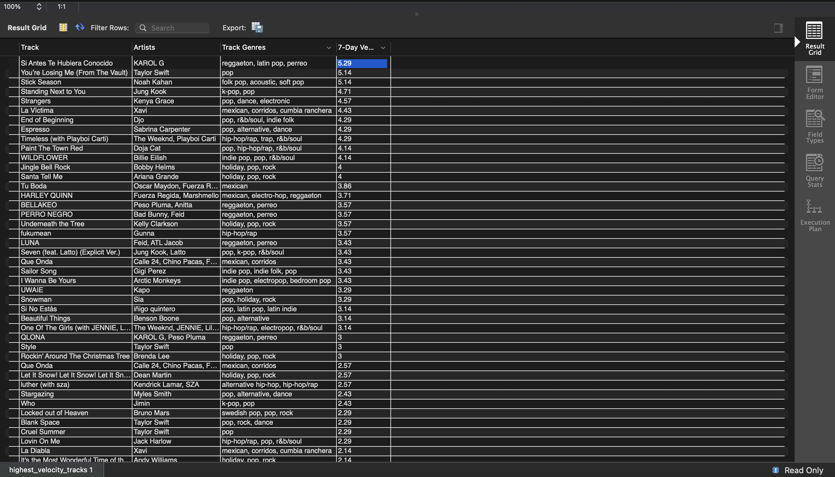The image size is (835, 477).
Task: Click the Read Only status indicator
Action: click(798, 470)
